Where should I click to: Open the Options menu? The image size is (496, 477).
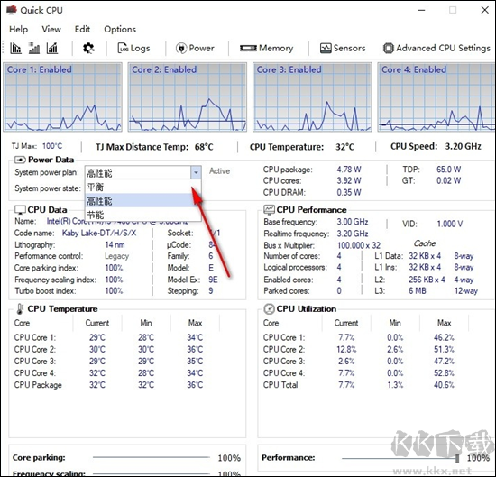(x=120, y=29)
